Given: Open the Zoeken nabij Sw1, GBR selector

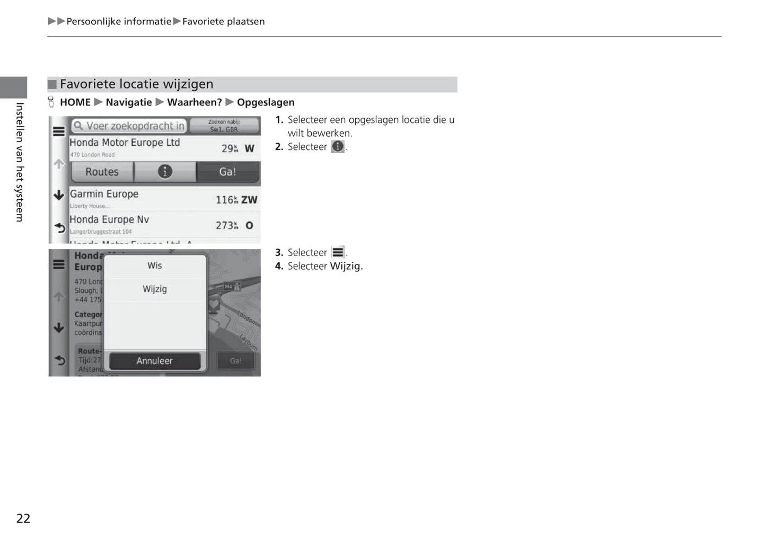Looking at the screenshot, I should [224, 126].
